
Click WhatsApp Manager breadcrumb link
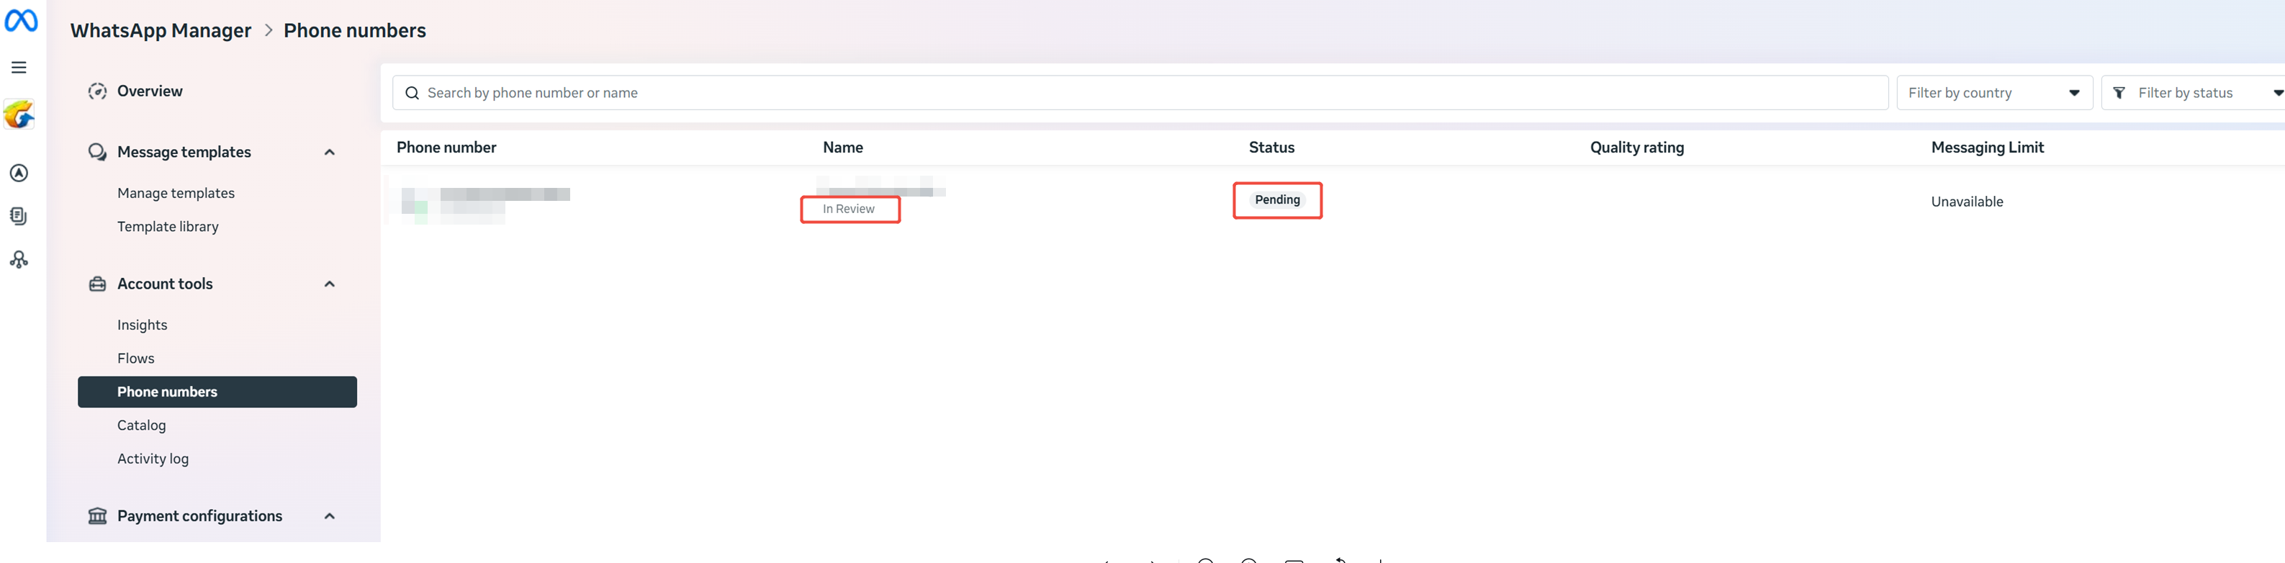click(161, 31)
